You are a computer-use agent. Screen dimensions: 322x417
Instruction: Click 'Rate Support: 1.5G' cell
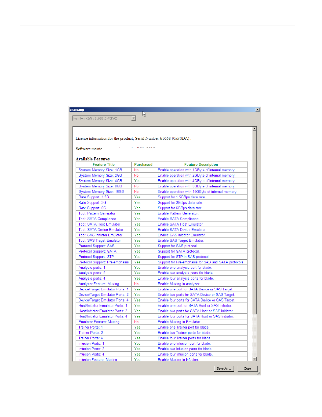pos(104,197)
